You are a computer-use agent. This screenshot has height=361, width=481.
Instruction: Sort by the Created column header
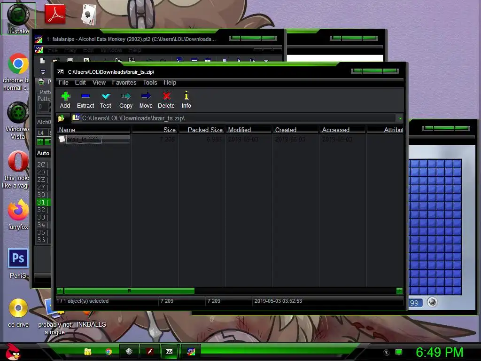coord(296,130)
